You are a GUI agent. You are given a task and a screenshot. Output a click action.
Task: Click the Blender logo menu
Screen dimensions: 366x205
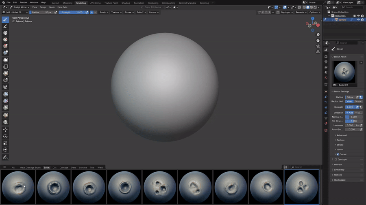click(4, 2)
